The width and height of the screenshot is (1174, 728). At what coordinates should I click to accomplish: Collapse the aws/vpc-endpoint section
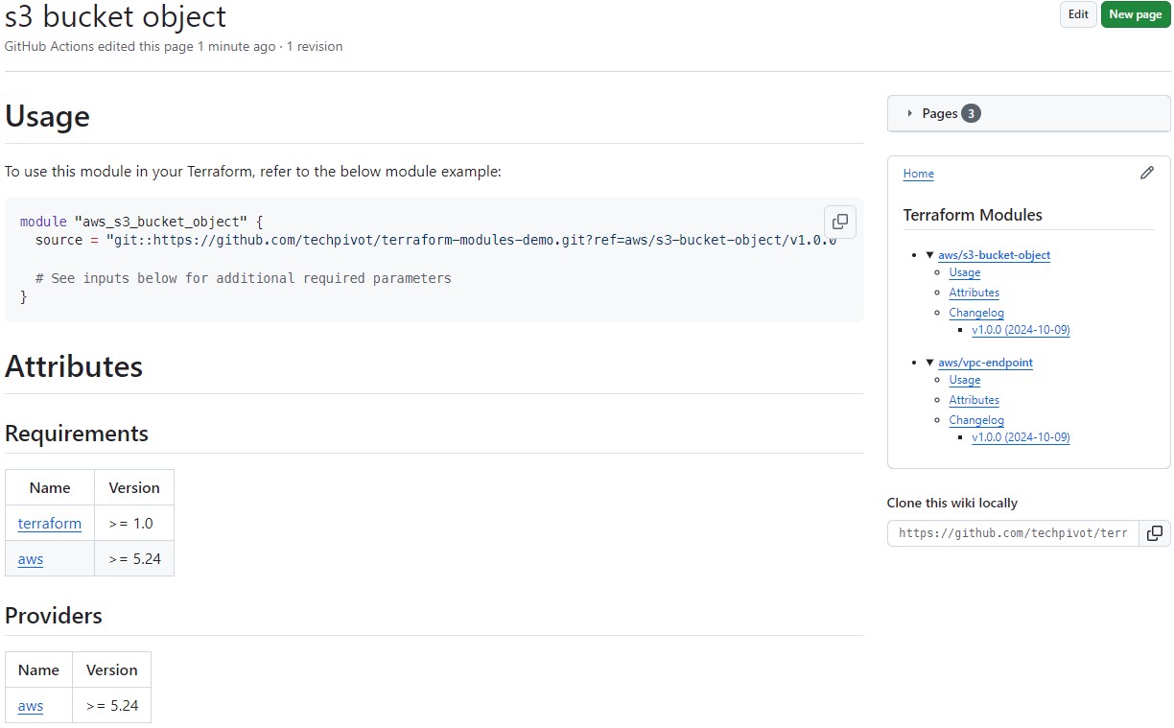point(929,363)
